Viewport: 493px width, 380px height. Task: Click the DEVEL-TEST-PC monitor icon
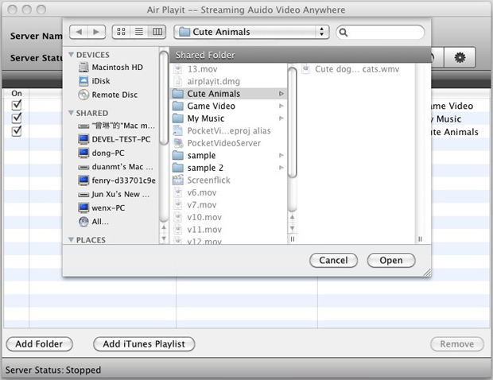pos(83,139)
